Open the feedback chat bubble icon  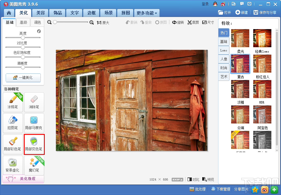[x=242, y=4]
